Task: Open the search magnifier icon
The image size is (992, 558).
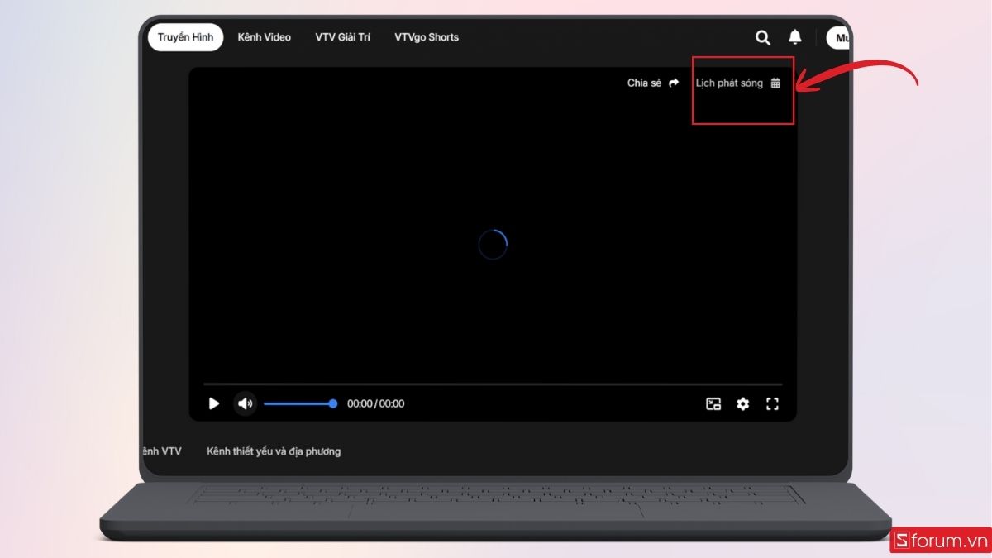Action: click(763, 37)
